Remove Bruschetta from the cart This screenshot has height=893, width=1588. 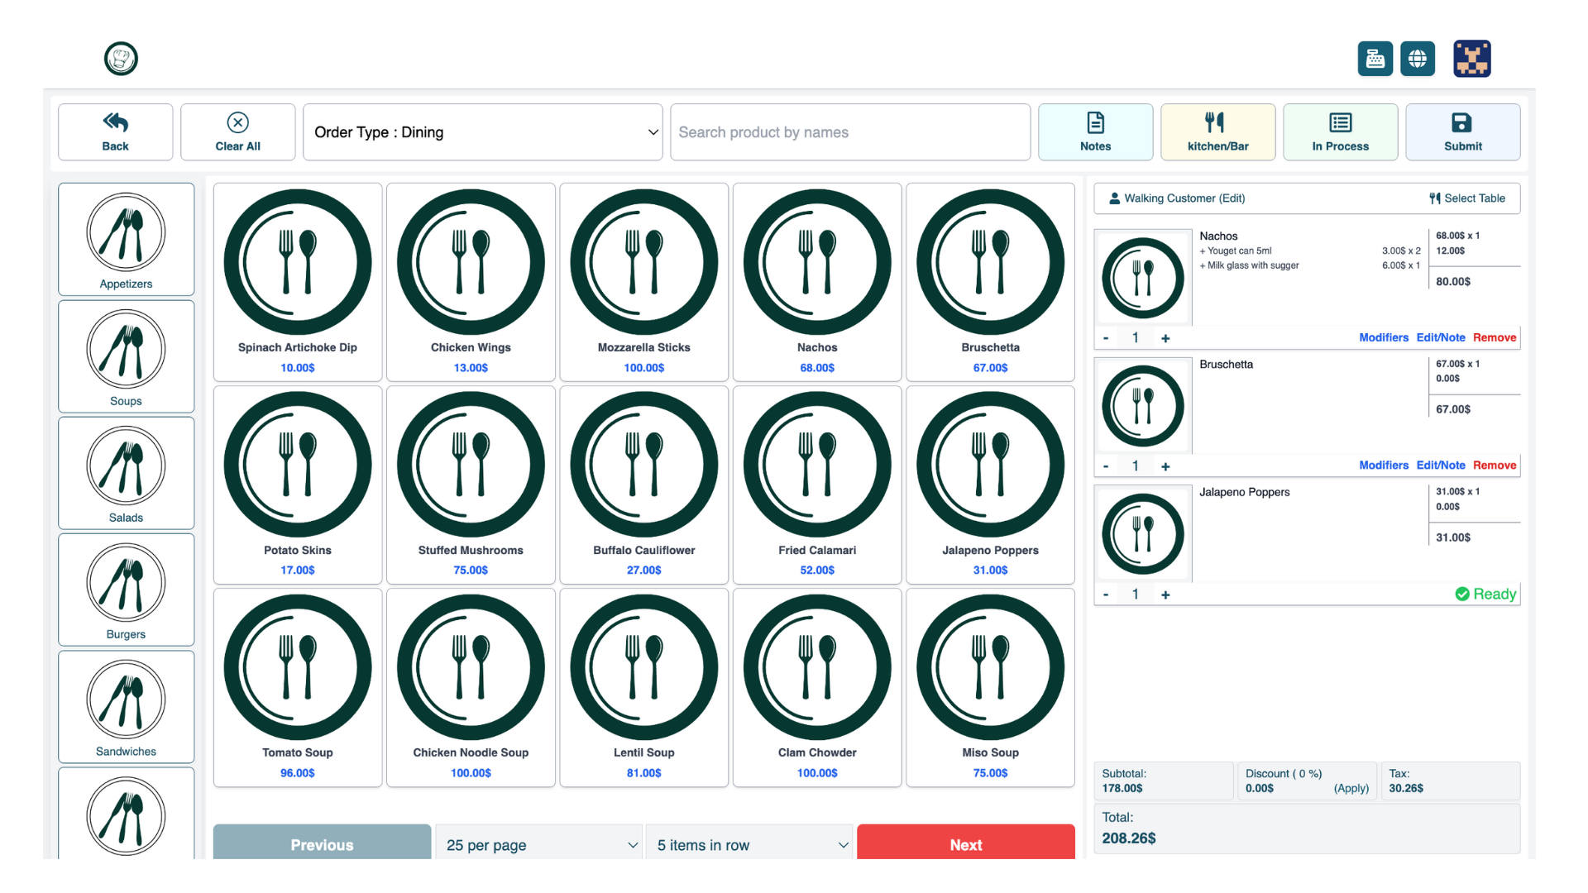pos(1495,465)
